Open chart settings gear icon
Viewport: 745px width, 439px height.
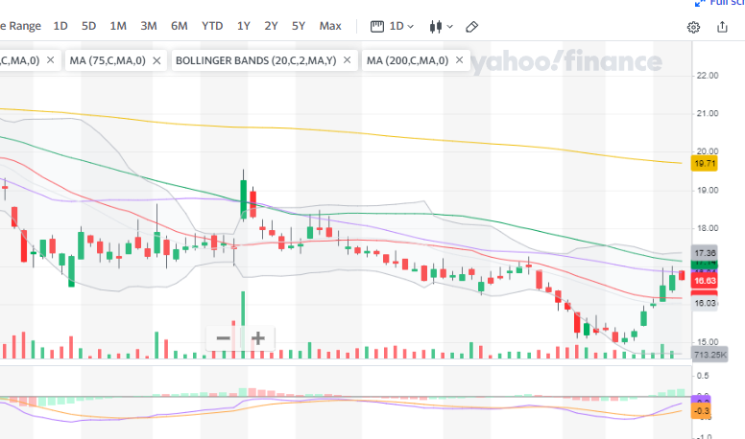coord(693,27)
